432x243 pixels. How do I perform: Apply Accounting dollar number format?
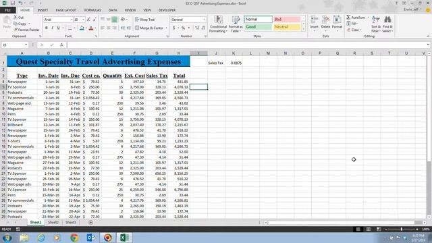click(x=174, y=28)
